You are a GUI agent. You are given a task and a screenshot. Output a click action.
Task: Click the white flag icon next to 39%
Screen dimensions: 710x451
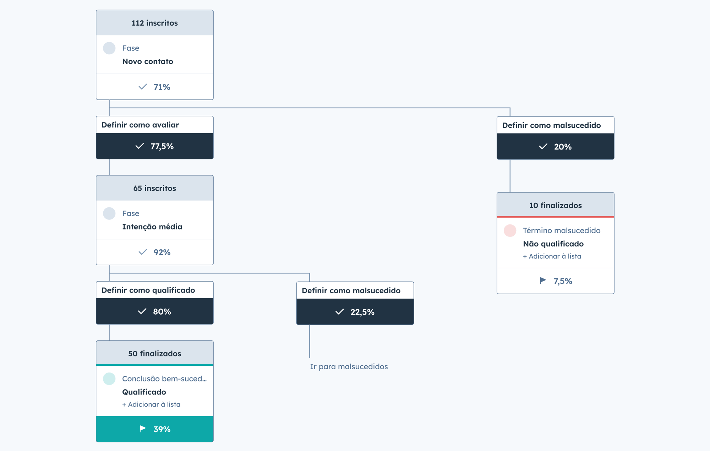click(142, 429)
